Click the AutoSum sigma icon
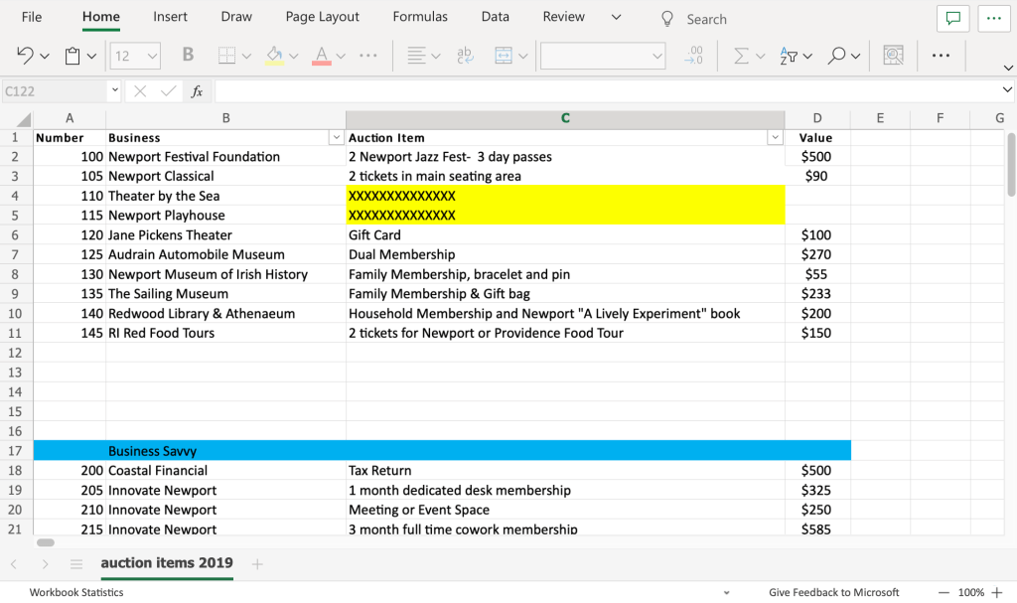 [x=741, y=57]
